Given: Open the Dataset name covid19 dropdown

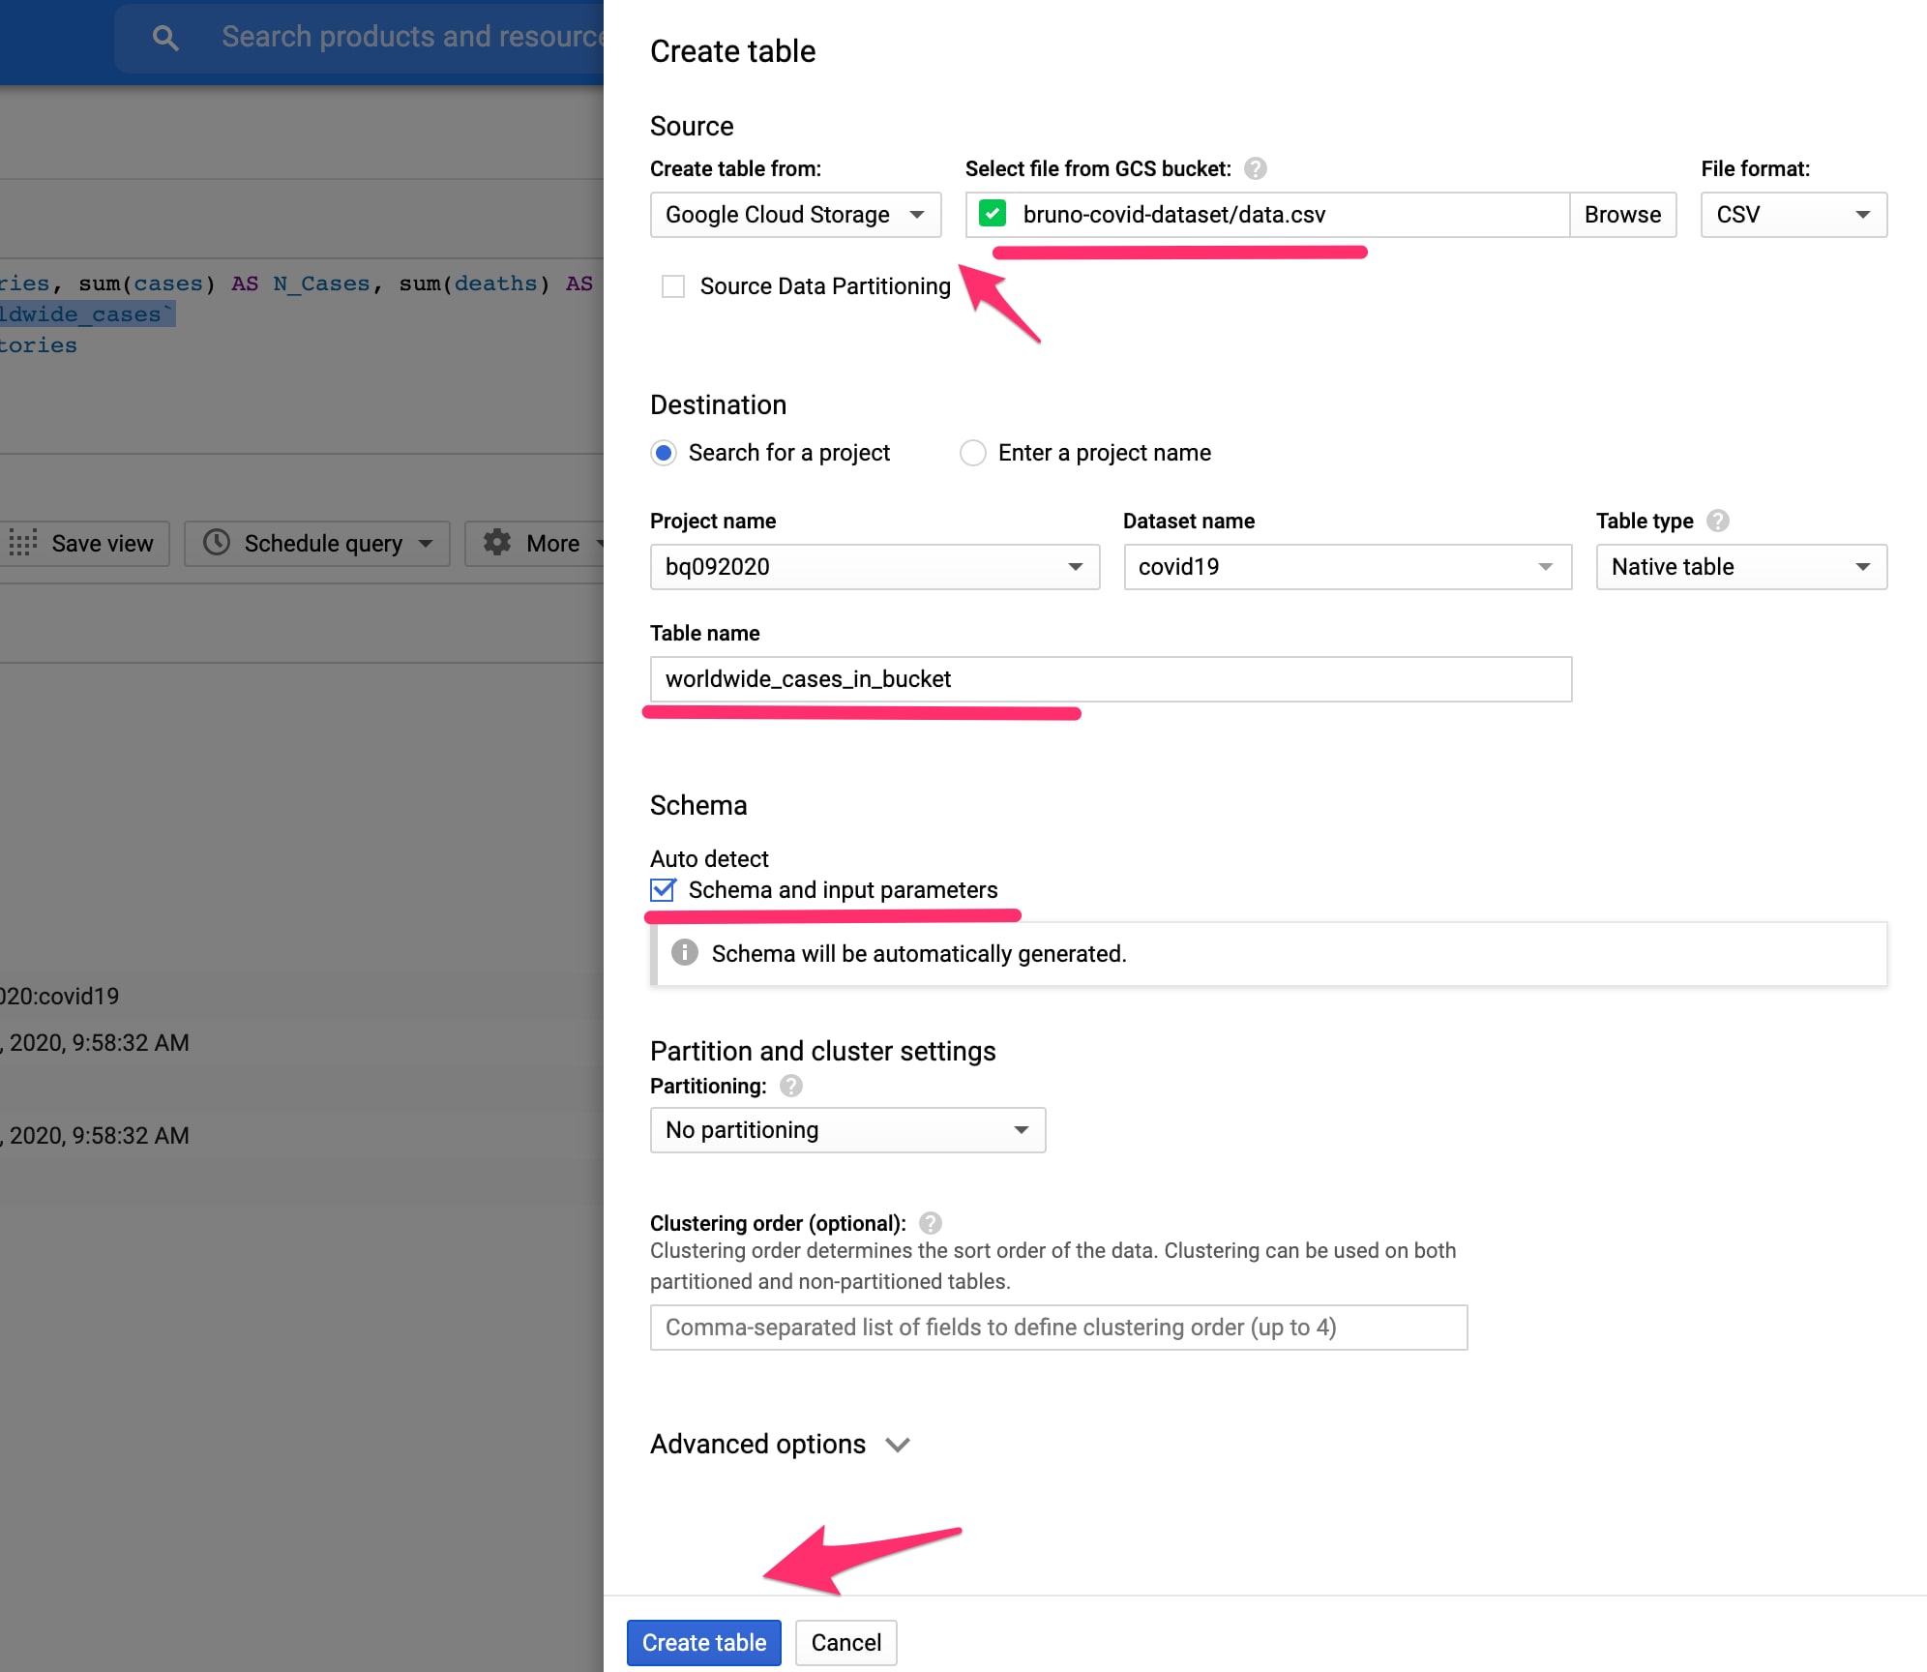Looking at the screenshot, I should (1347, 567).
